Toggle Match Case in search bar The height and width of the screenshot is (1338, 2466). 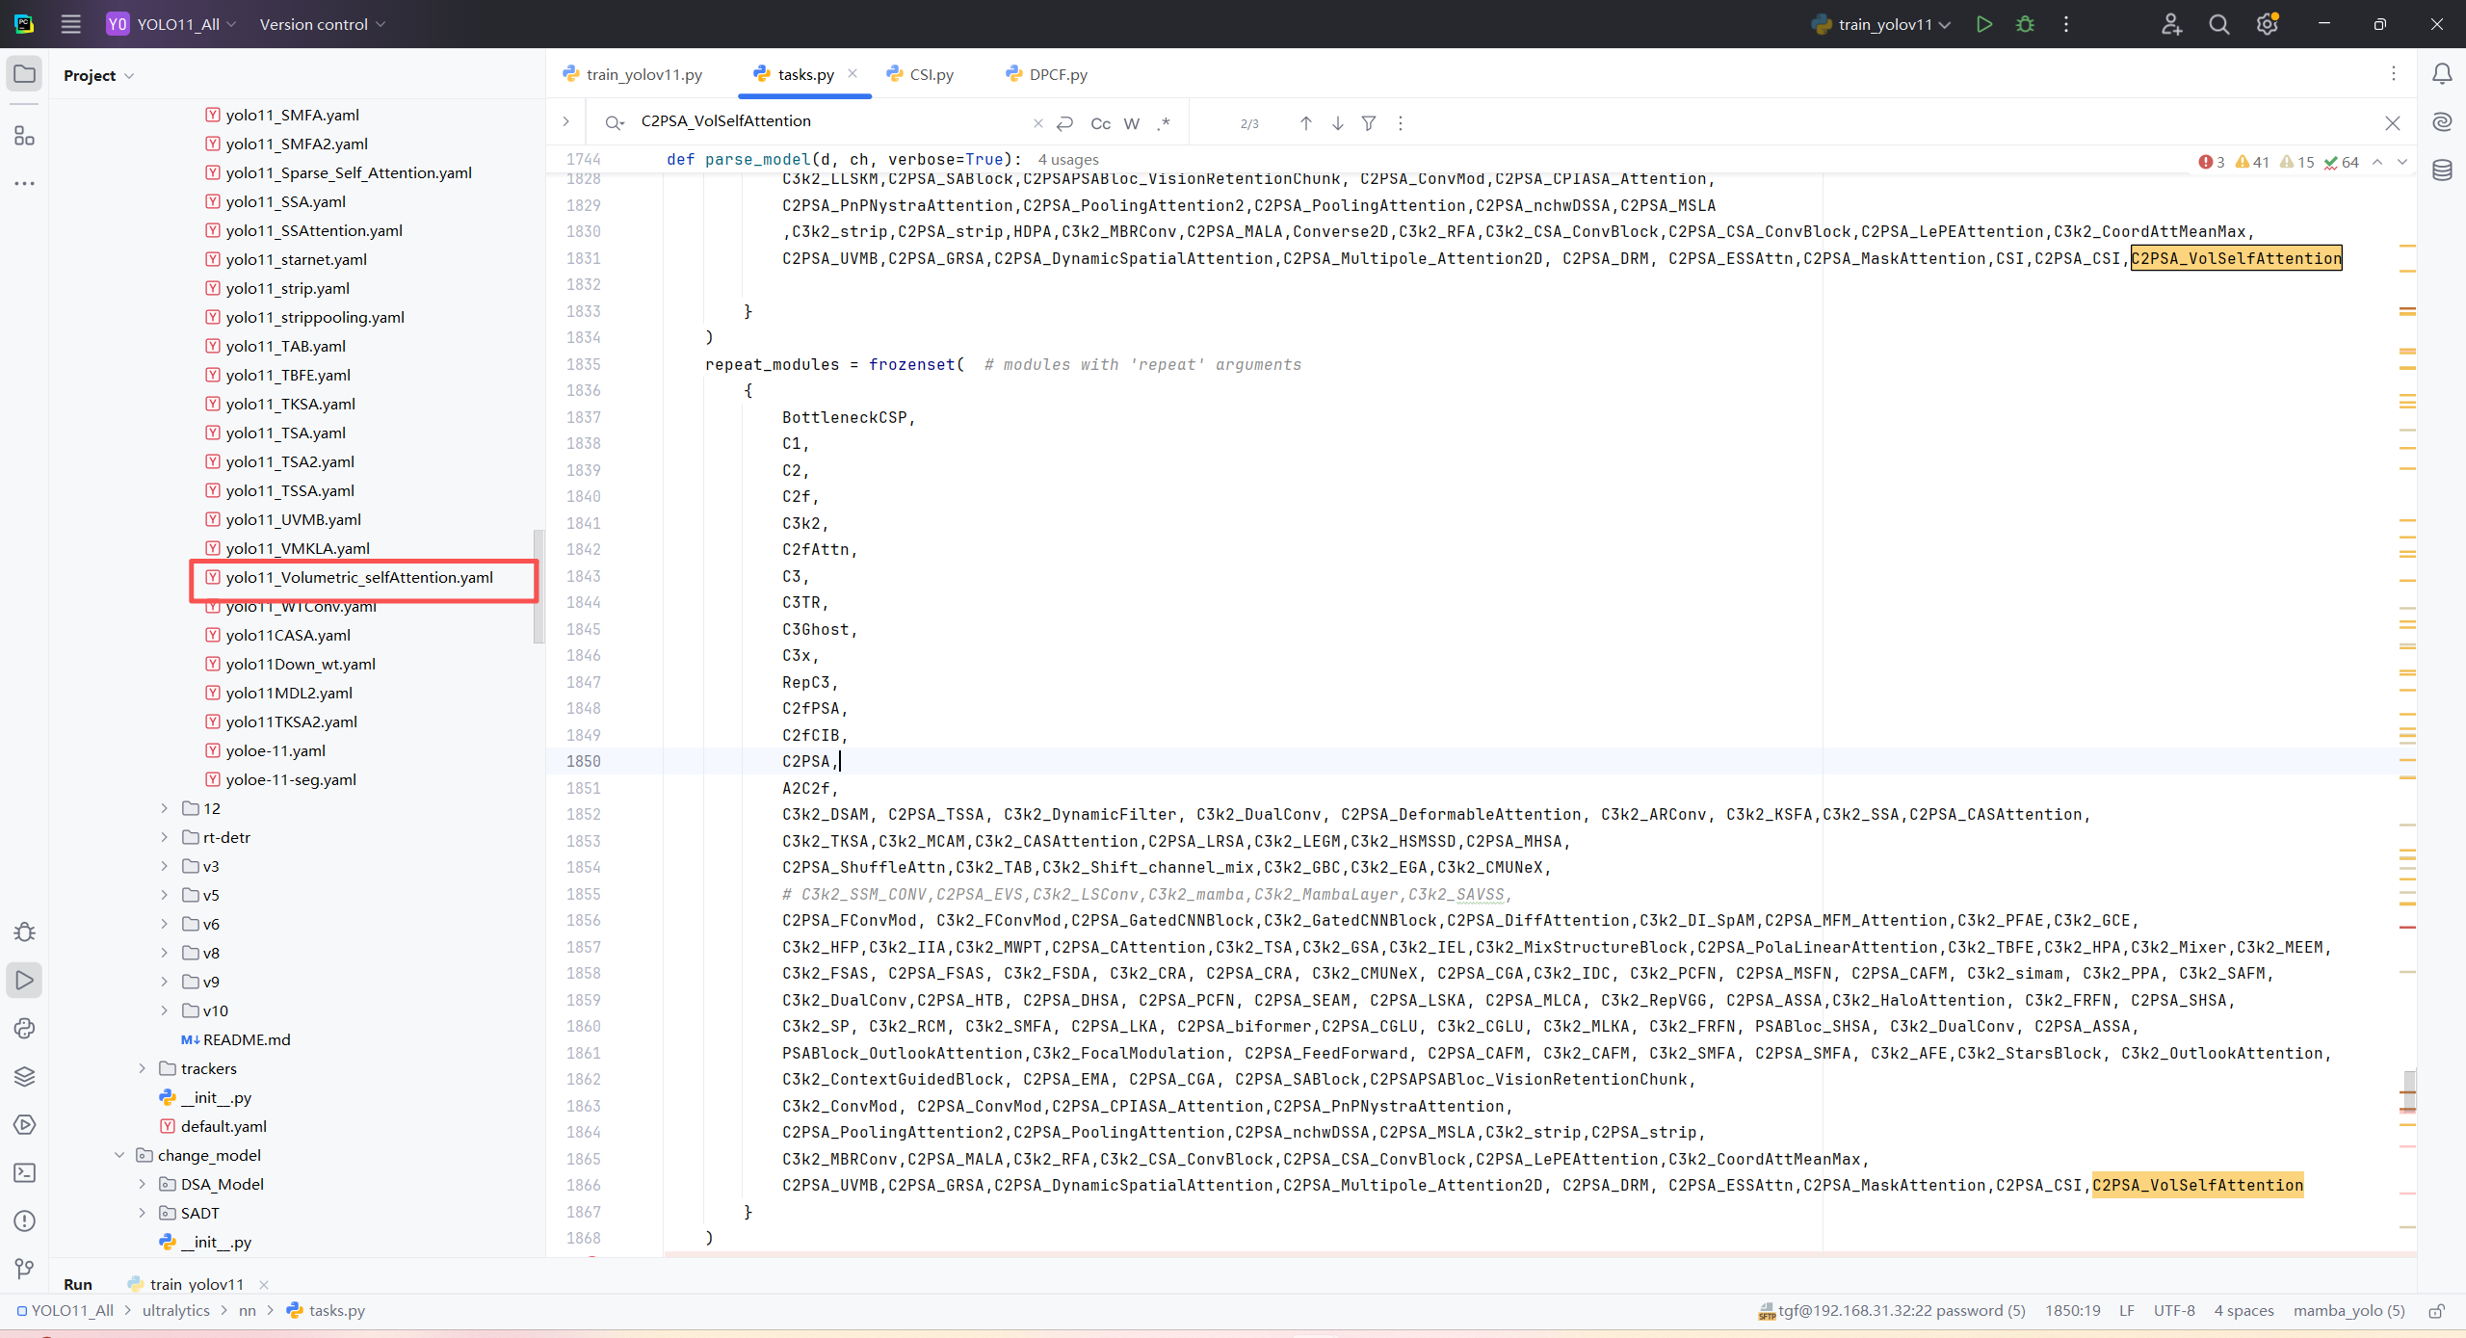click(x=1100, y=123)
